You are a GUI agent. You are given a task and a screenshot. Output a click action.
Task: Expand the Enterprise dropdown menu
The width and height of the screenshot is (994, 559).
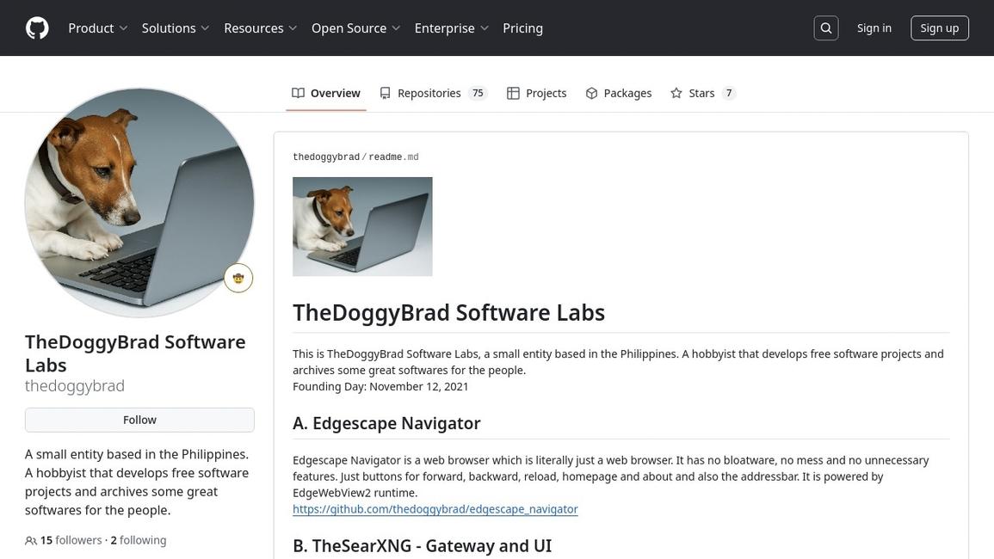[x=451, y=28]
